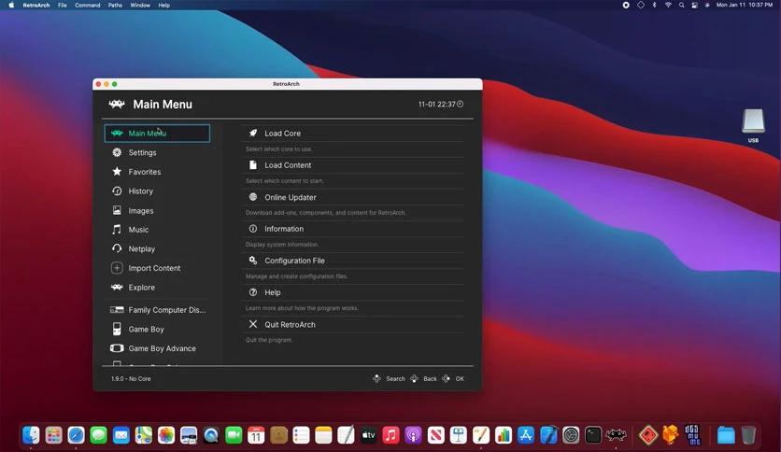Open the blue folder stack in the Dock
781x452 pixels.
(726, 435)
